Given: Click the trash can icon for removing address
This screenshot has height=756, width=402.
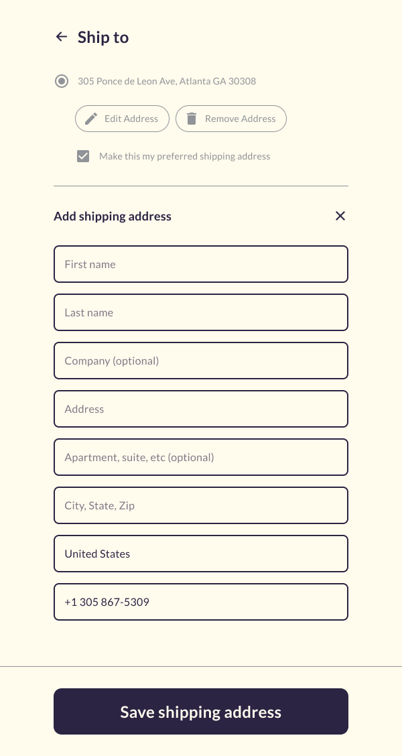Looking at the screenshot, I should coord(192,119).
